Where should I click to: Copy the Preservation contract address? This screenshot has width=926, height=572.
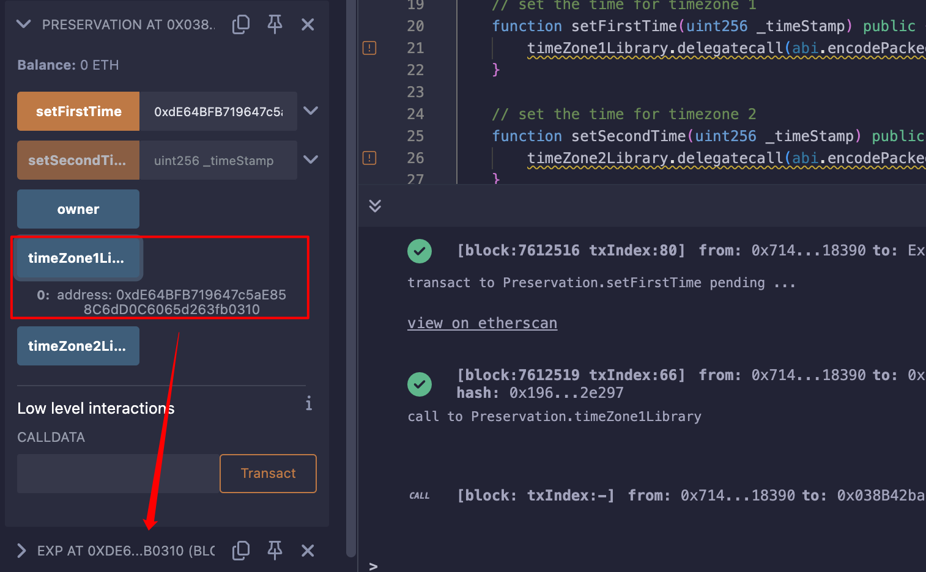pos(241,24)
